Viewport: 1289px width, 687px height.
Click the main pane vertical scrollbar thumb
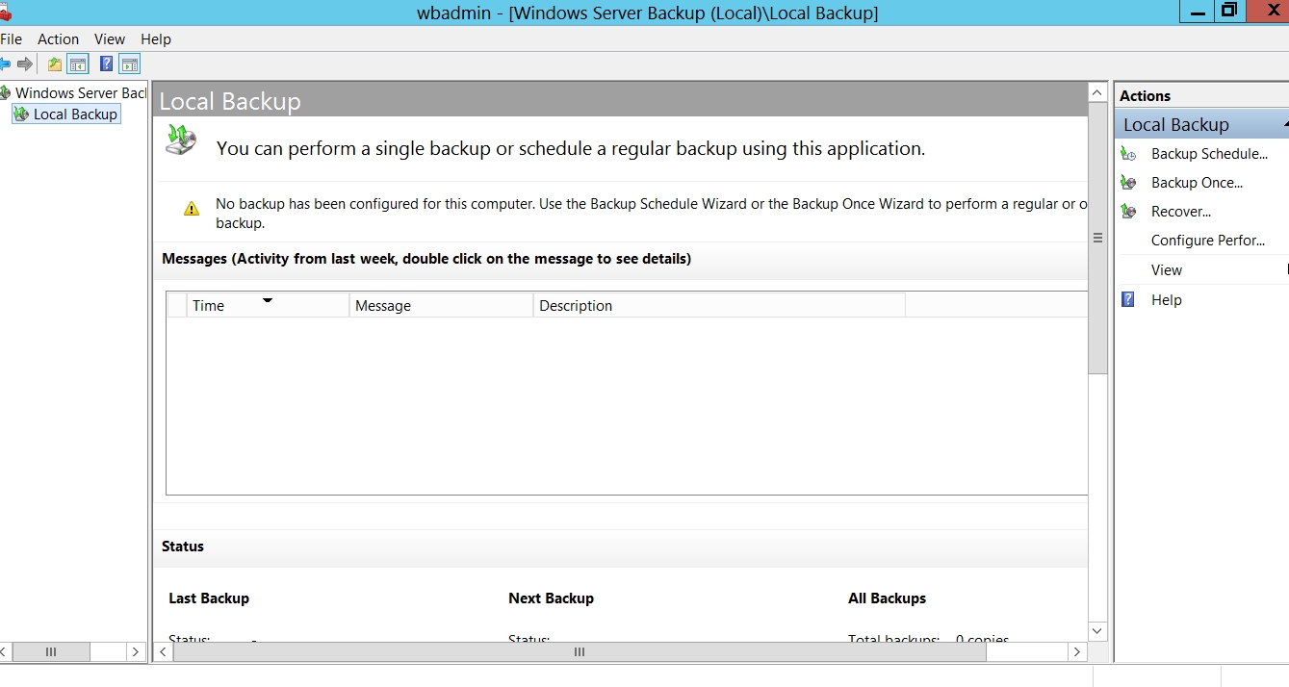click(x=1097, y=238)
